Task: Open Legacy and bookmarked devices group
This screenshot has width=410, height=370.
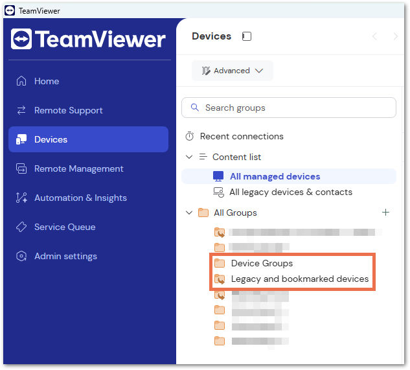Action: [x=300, y=279]
